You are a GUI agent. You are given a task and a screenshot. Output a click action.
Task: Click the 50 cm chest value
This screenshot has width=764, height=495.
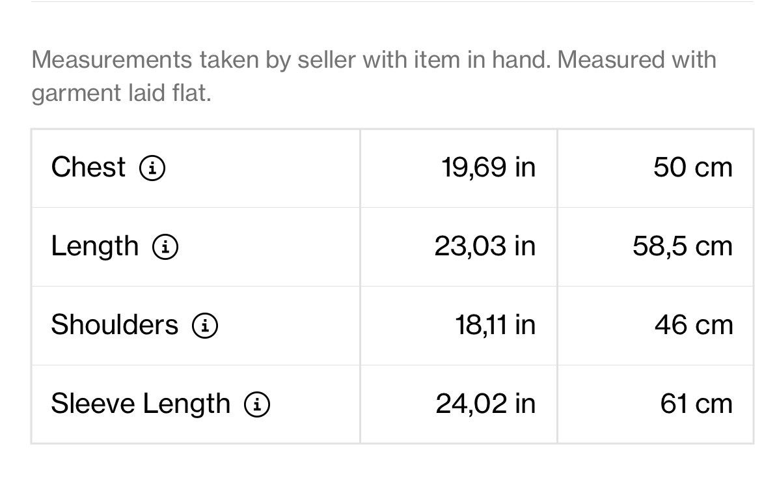(x=693, y=167)
